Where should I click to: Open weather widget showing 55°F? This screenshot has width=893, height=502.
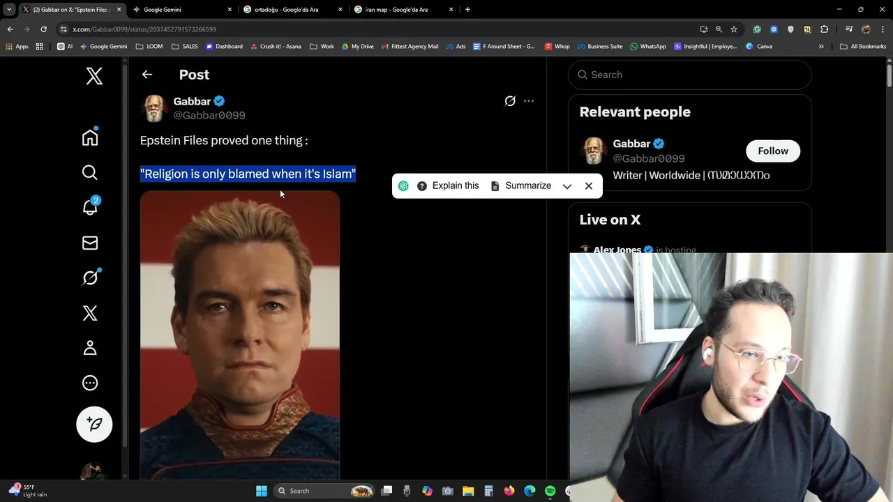(x=28, y=491)
